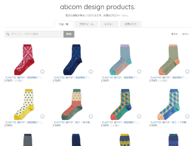Heart the blue and peach houndstooth sock
The height and width of the screenshot is (146, 195).
pos(187,116)
